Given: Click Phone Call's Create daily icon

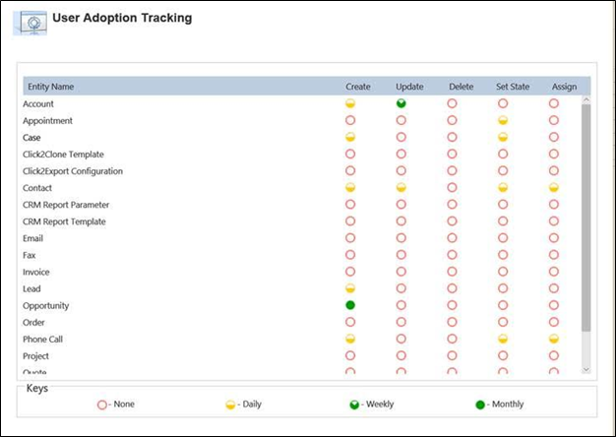Looking at the screenshot, I should 350,339.
